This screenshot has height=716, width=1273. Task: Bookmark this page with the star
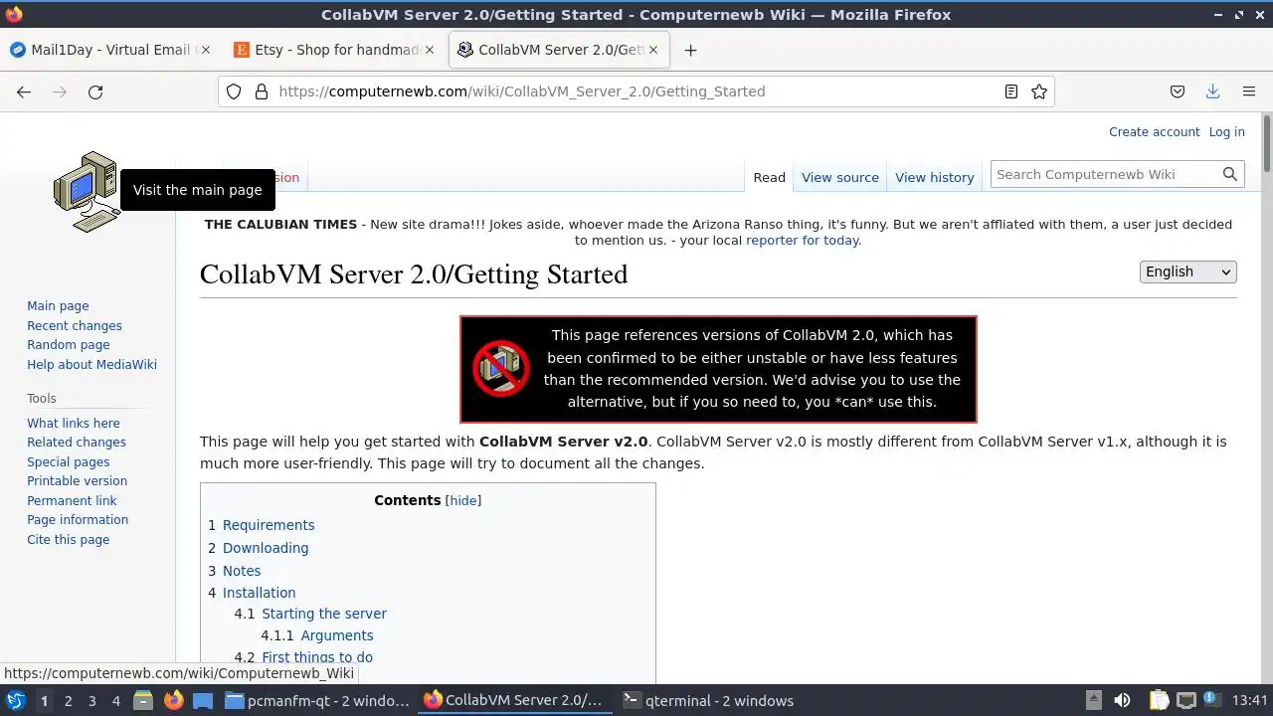point(1039,91)
